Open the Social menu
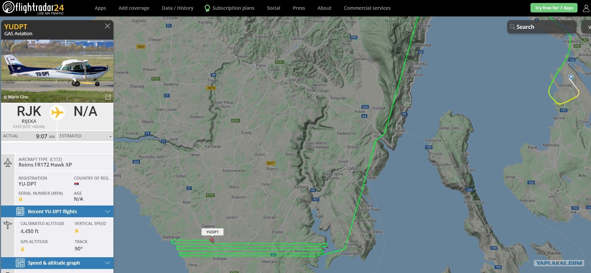This screenshot has width=591, height=273. click(x=274, y=8)
